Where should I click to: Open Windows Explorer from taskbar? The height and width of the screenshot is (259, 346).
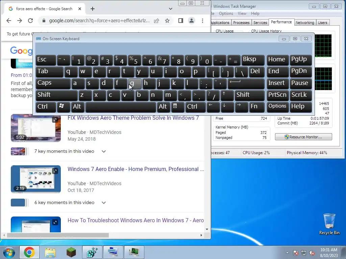pos(50,252)
